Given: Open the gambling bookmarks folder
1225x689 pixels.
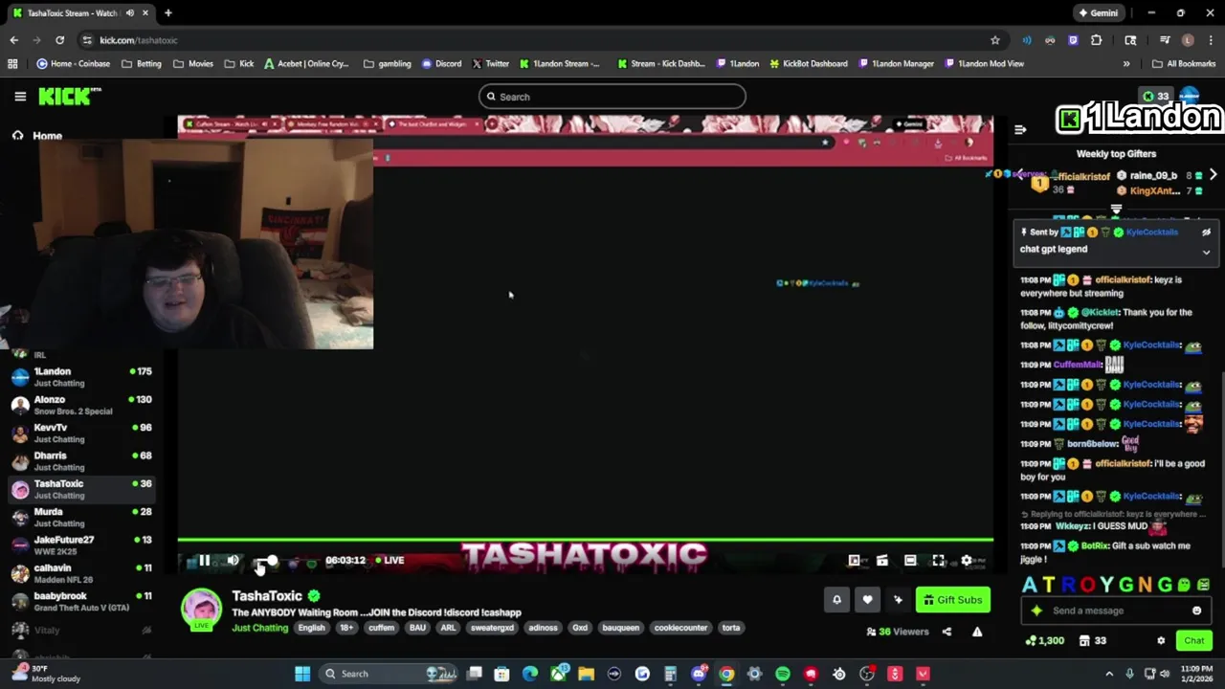Looking at the screenshot, I should coord(387,64).
